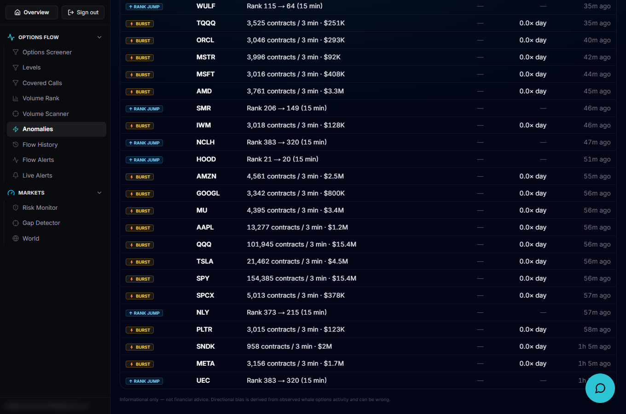Open the Levels page

click(x=57, y=68)
